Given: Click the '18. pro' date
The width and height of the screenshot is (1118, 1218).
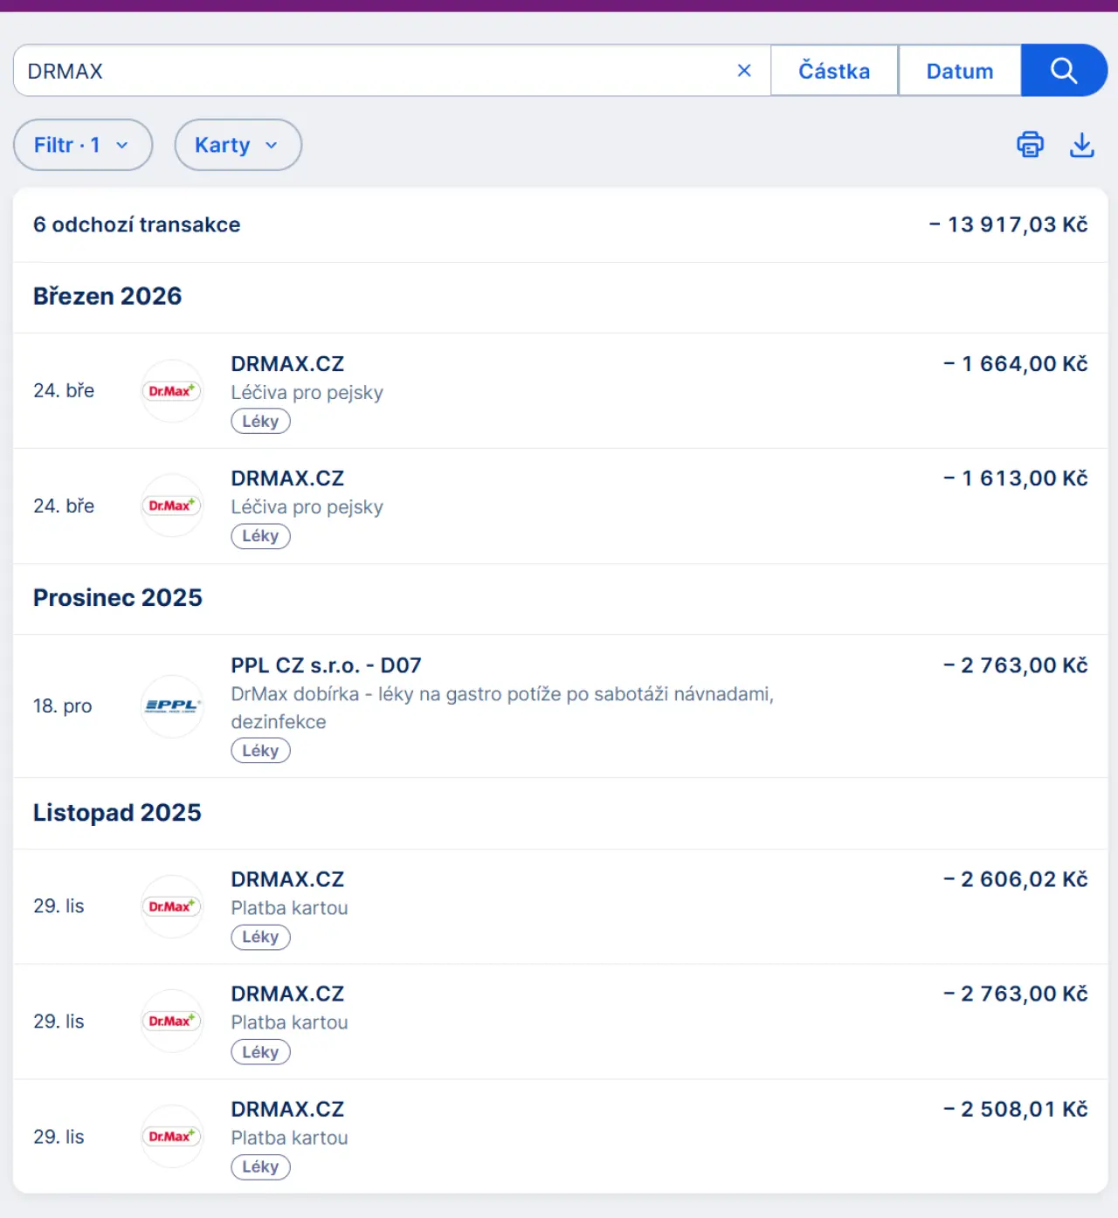Looking at the screenshot, I should pyautogui.click(x=63, y=705).
